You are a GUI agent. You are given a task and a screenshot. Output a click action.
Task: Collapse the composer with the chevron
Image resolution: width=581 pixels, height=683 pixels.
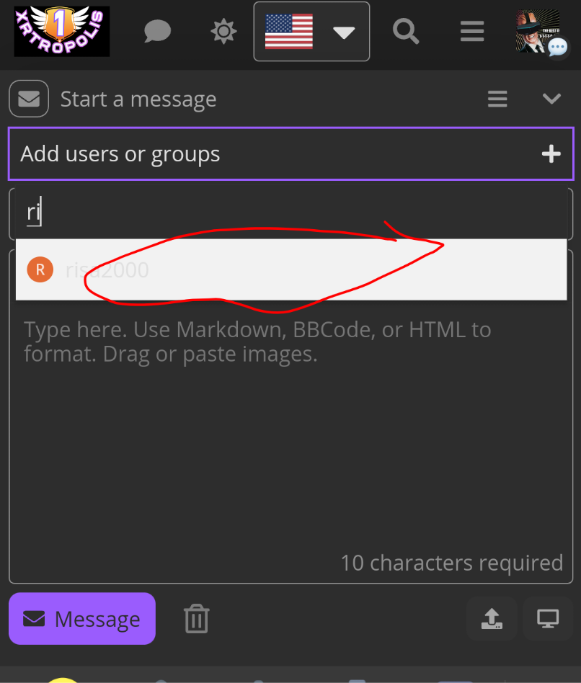point(551,99)
